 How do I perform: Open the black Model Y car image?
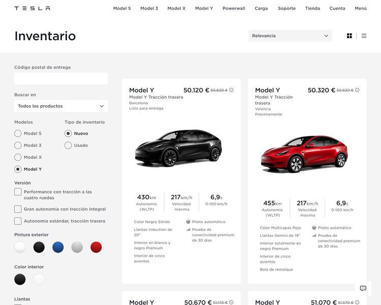(178, 148)
